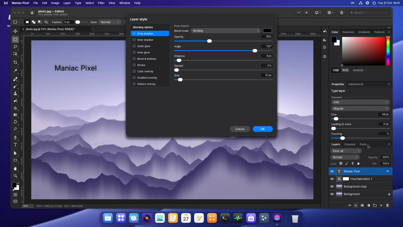Enable Stroke checkbox

pyautogui.click(x=134, y=65)
